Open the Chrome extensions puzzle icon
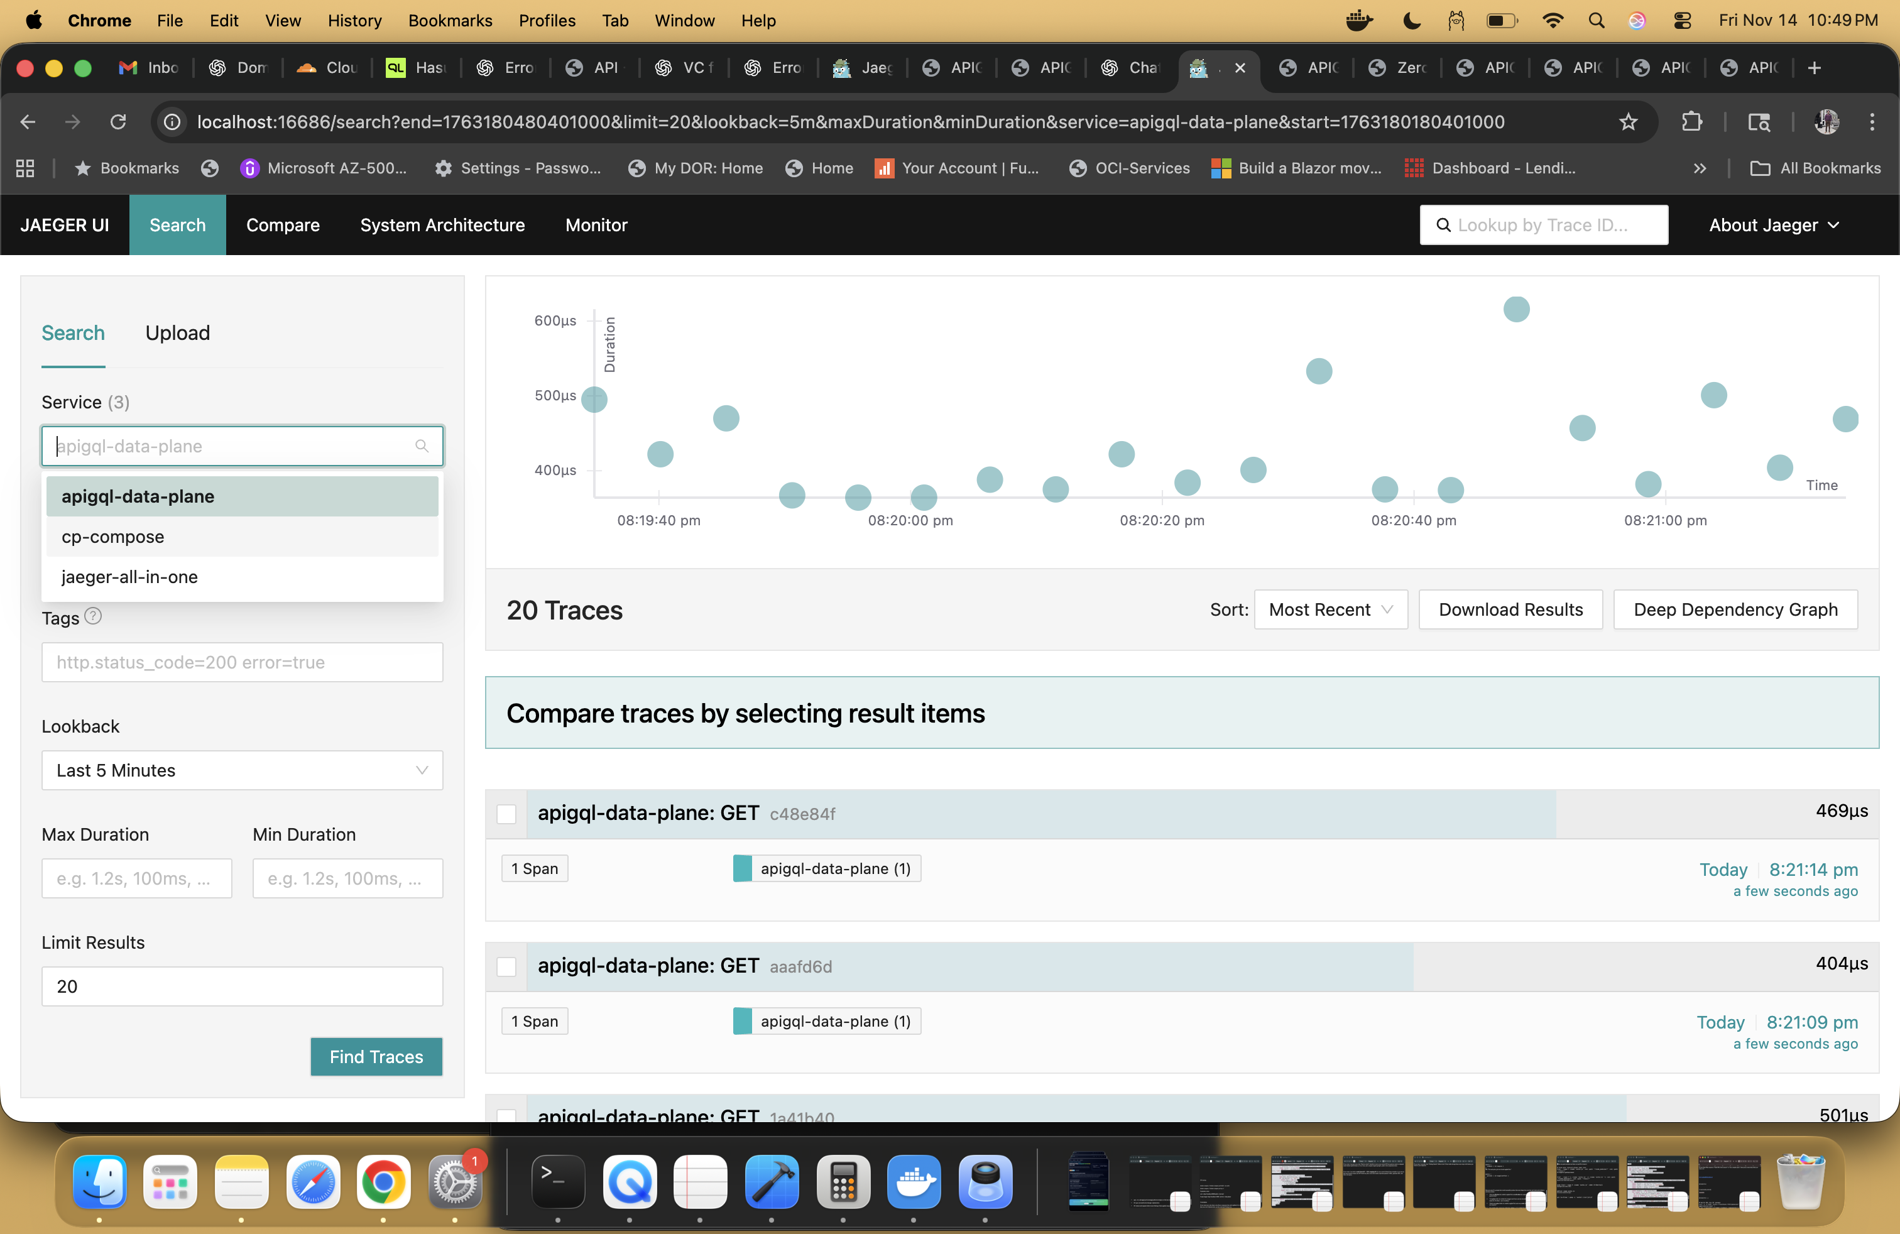This screenshot has height=1234, width=1900. [x=1693, y=121]
